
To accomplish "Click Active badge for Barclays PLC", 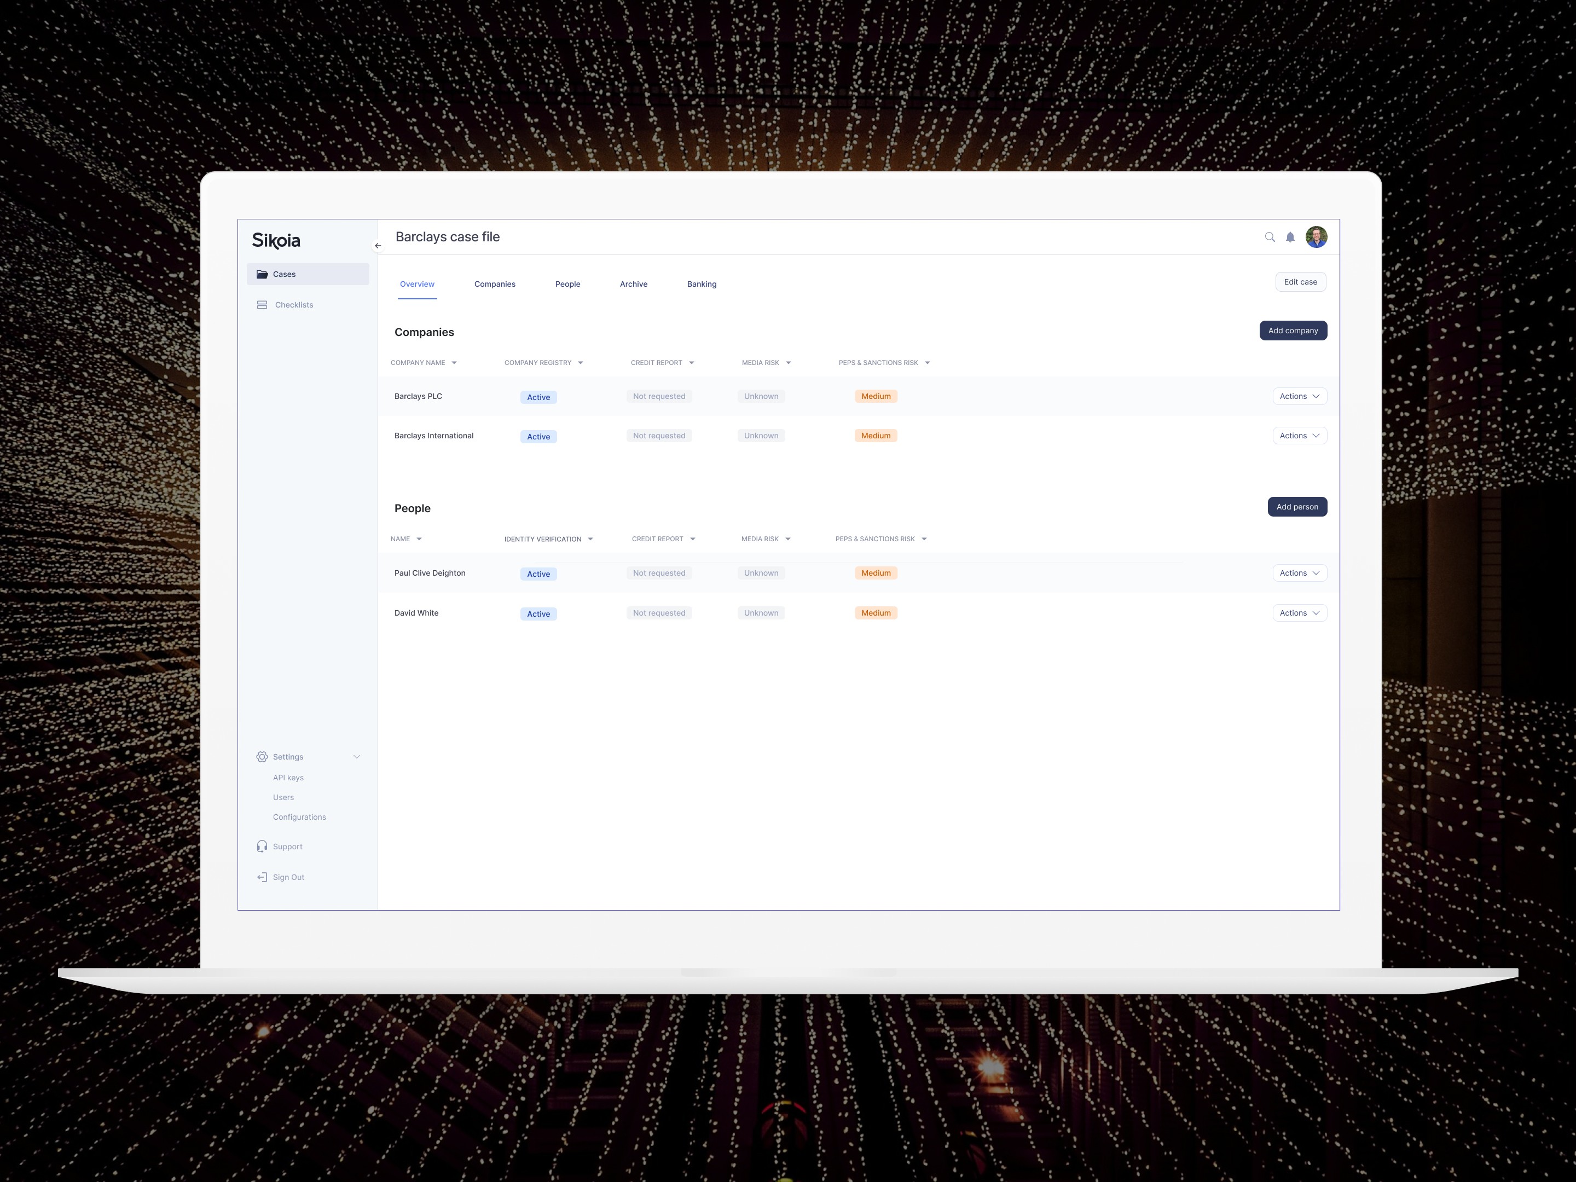I will [x=538, y=398].
